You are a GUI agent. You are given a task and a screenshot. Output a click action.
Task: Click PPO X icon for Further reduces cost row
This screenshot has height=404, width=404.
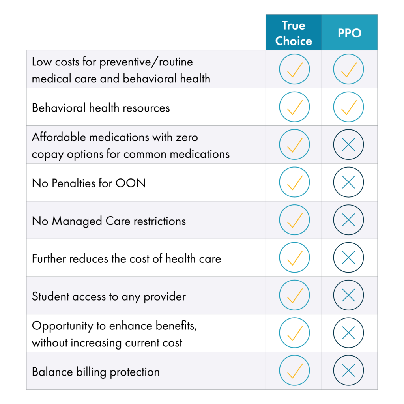click(x=348, y=258)
